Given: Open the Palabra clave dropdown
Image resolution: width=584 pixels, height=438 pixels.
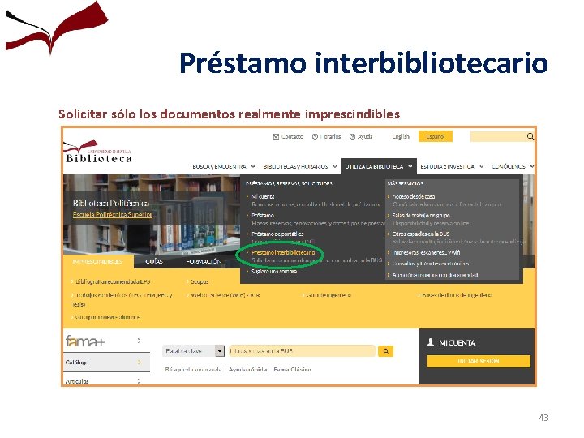Looking at the screenshot, I should tap(193, 351).
